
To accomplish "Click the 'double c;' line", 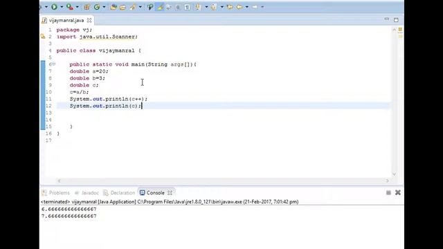I will coord(84,85).
